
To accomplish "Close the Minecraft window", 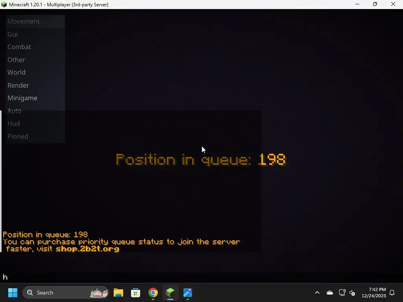I will click(x=393, y=4).
